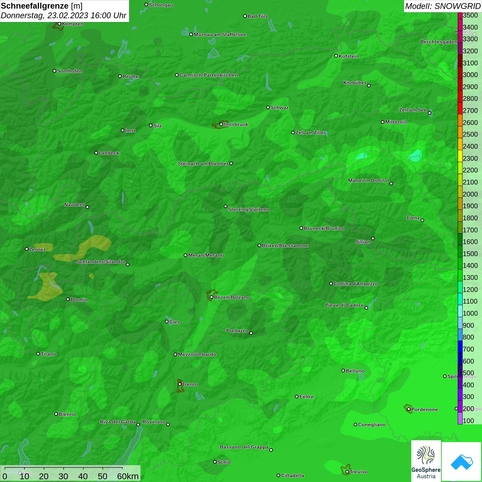Click the blue cloud-arrow logo icon
Image resolution: width=482 pixels, height=482 pixels.
click(x=462, y=462)
